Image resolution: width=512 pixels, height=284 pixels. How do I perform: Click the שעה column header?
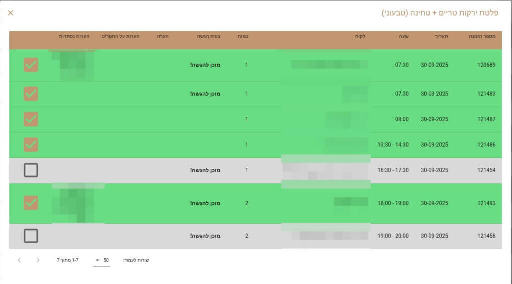point(403,37)
